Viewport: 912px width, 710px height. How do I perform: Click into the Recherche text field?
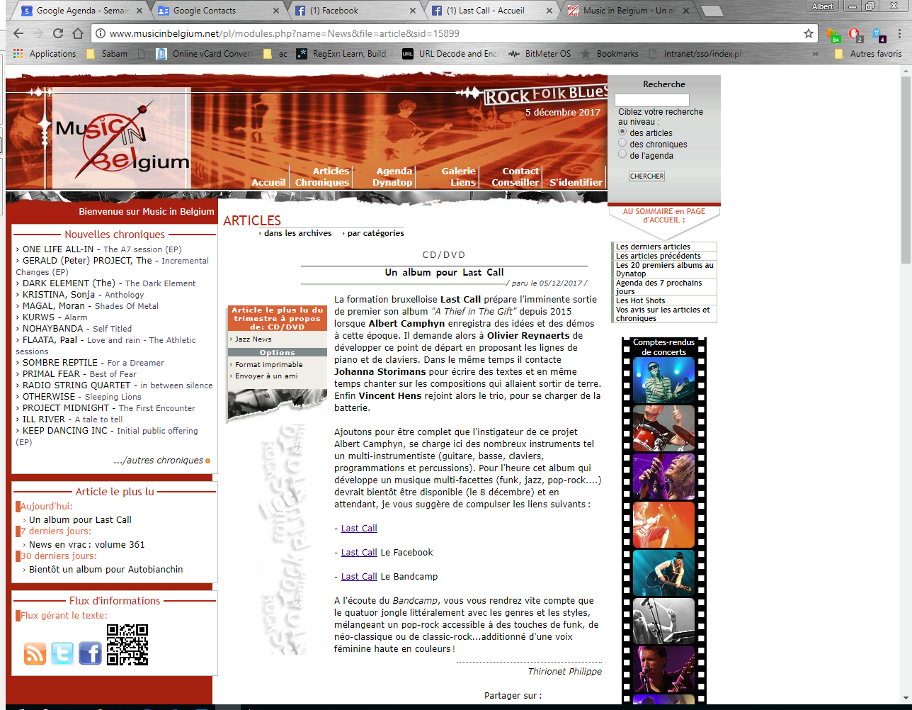651,100
